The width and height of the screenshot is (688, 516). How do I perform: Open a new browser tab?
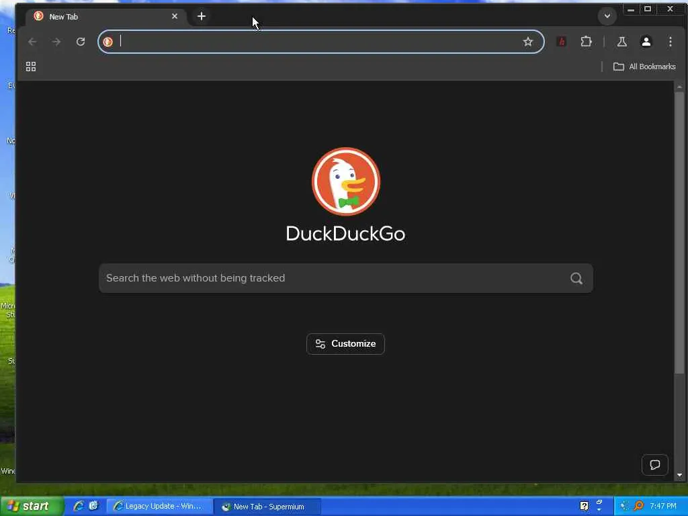coord(202,16)
